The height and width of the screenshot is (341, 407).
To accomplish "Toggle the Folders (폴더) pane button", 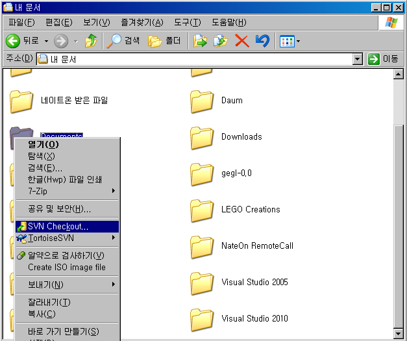I will tap(164, 41).
